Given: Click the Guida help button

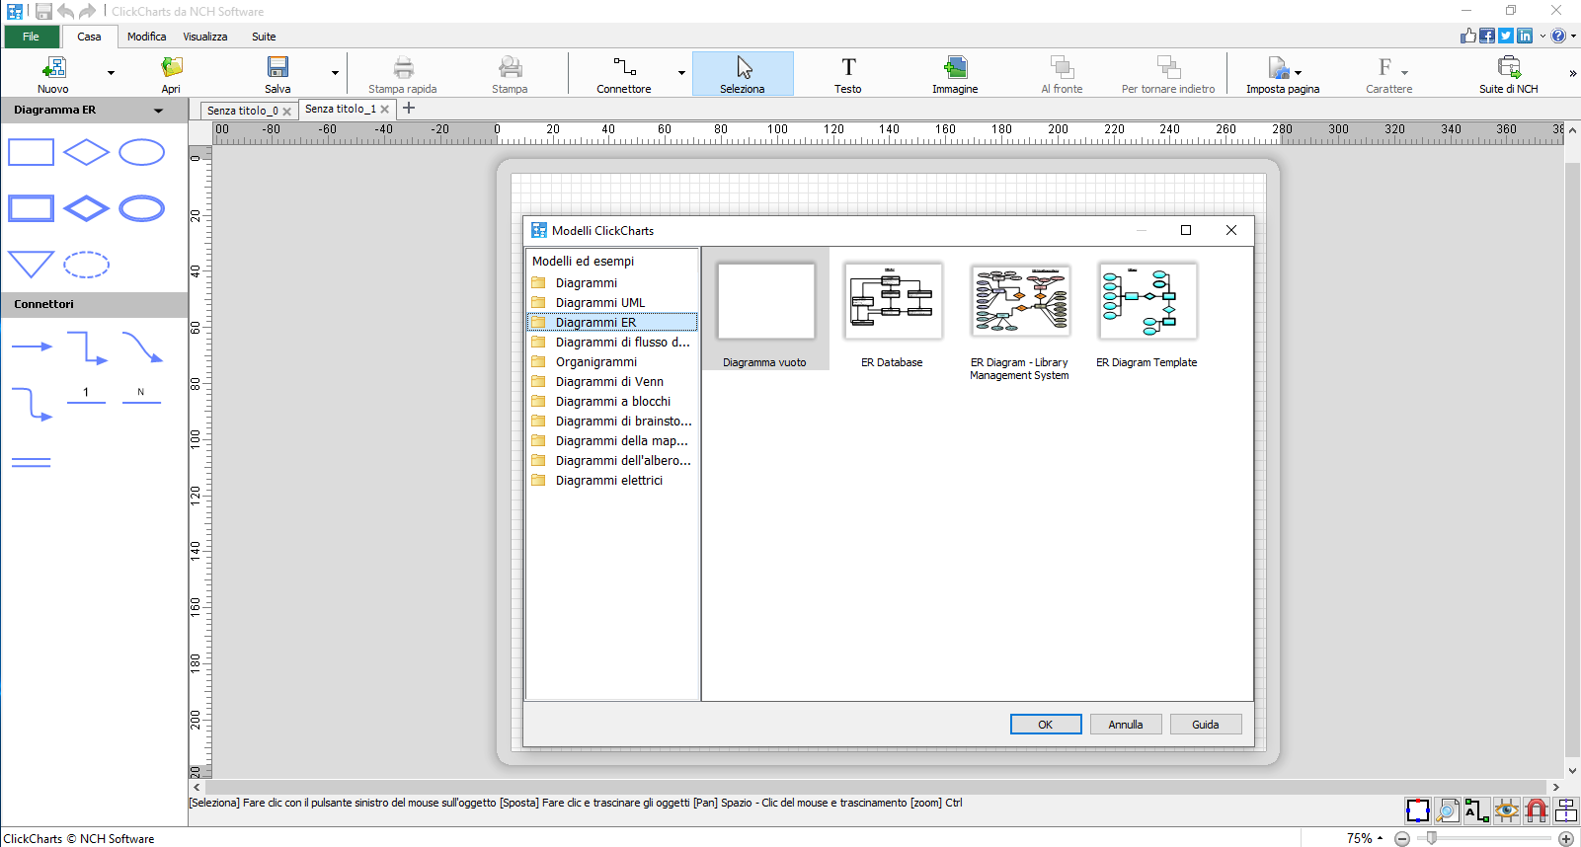Looking at the screenshot, I should 1206,725.
